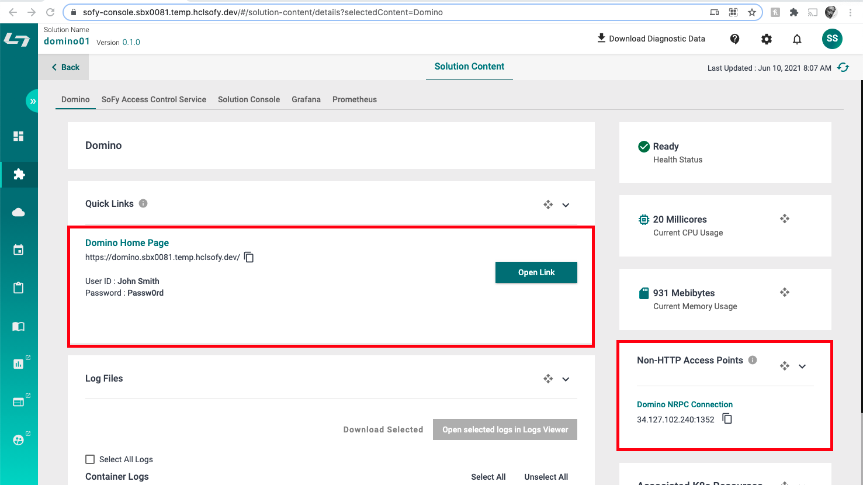Screen dimensions: 863x485
Task: Open the settings gear icon
Action: tap(767, 39)
